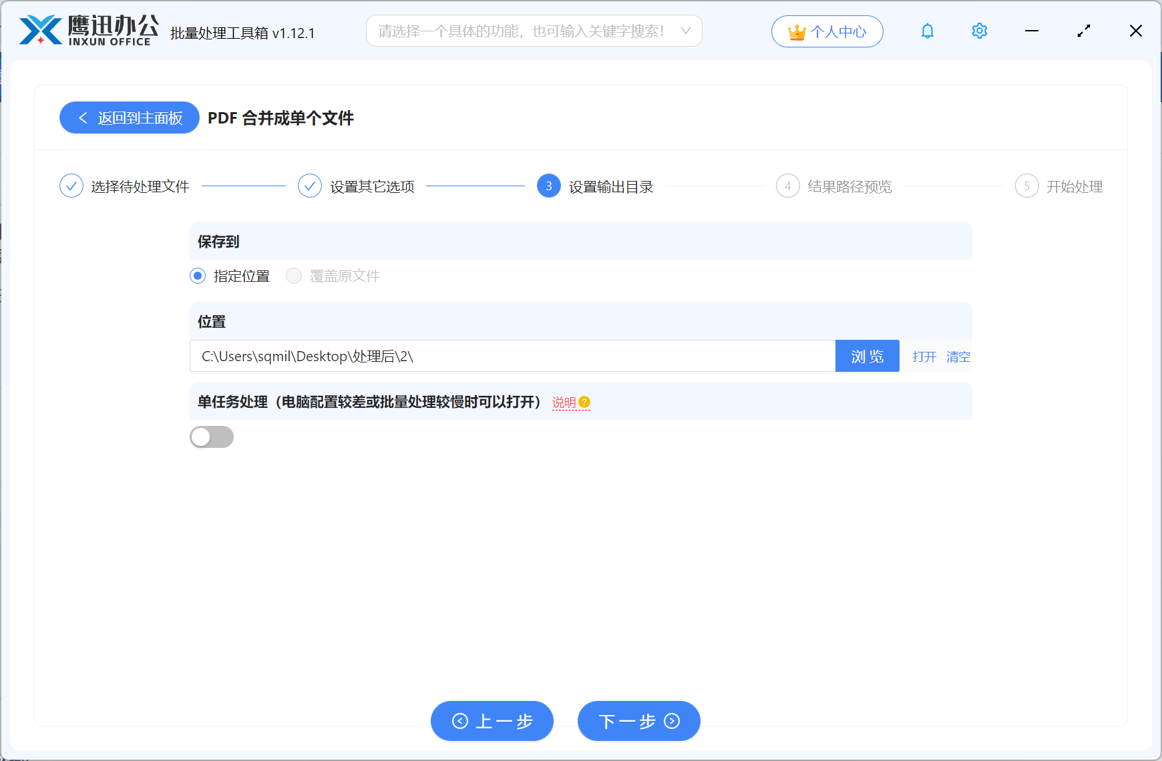The height and width of the screenshot is (761, 1162).
Task: Click the step 2 checkmark circle
Action: (x=310, y=186)
